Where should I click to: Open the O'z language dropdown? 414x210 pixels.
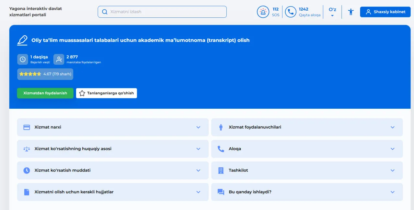coord(332,12)
